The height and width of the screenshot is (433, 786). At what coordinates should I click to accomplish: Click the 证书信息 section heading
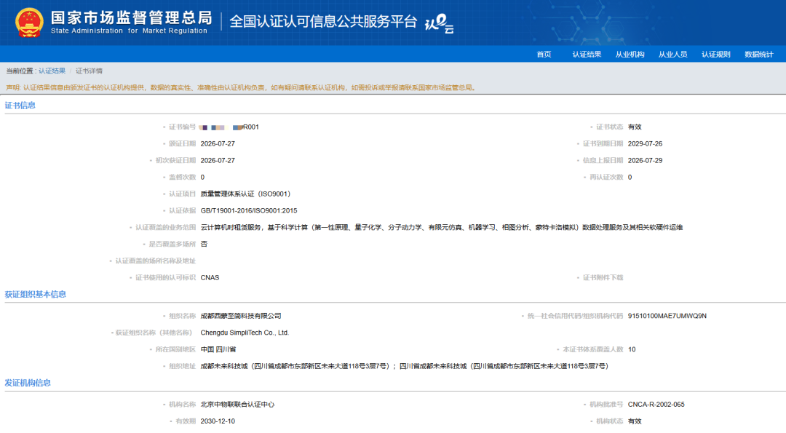tap(20, 106)
